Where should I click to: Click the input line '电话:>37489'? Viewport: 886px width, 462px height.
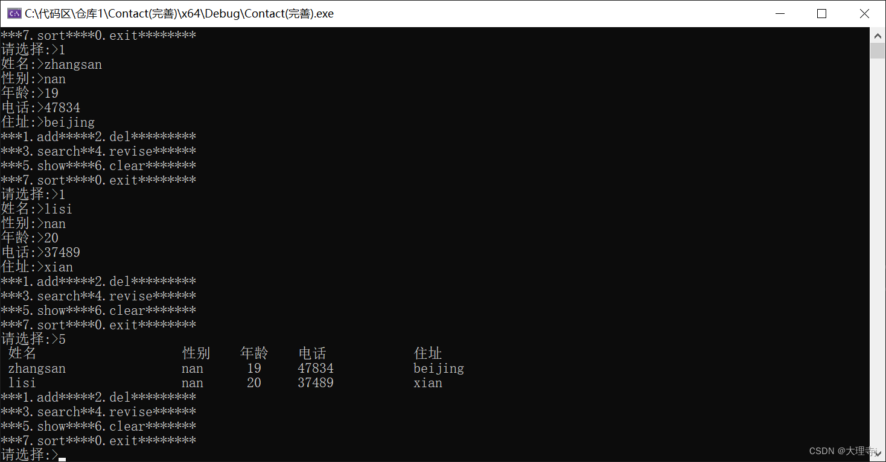click(40, 253)
